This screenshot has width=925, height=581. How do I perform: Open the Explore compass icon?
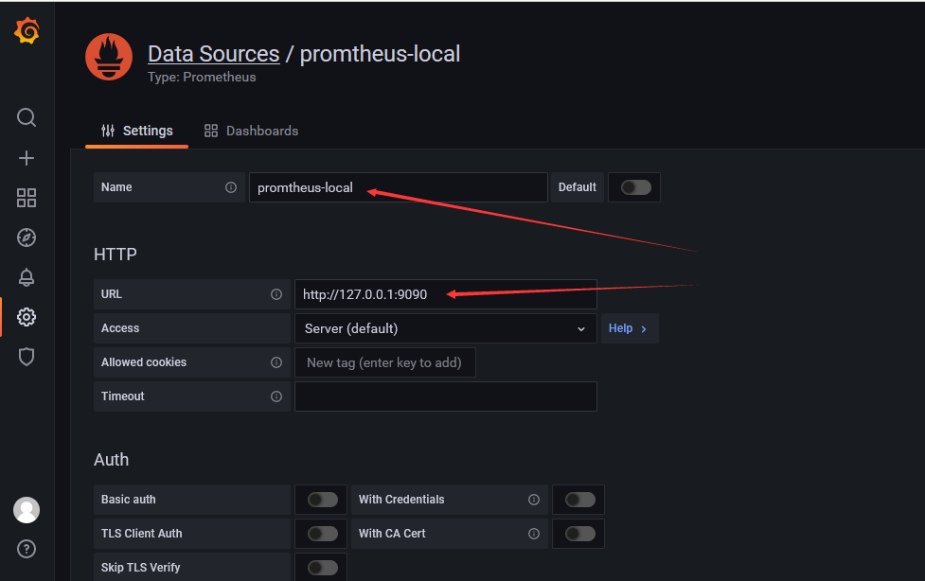[x=27, y=238]
